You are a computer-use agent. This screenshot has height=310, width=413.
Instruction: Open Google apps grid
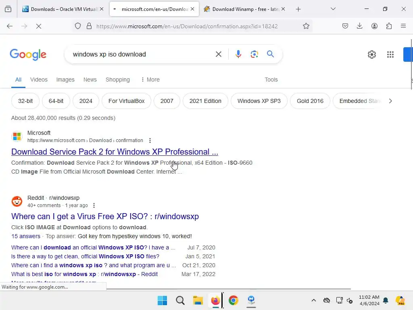click(x=390, y=54)
